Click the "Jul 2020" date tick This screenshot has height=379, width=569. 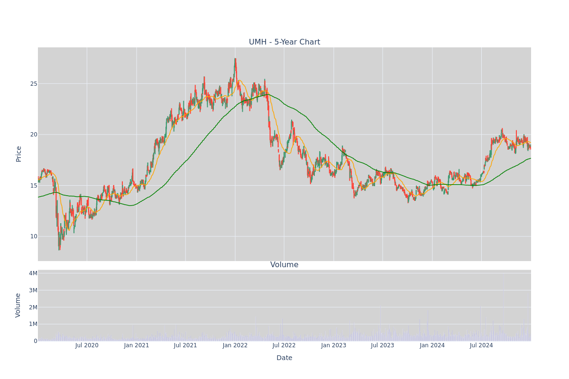click(87, 345)
